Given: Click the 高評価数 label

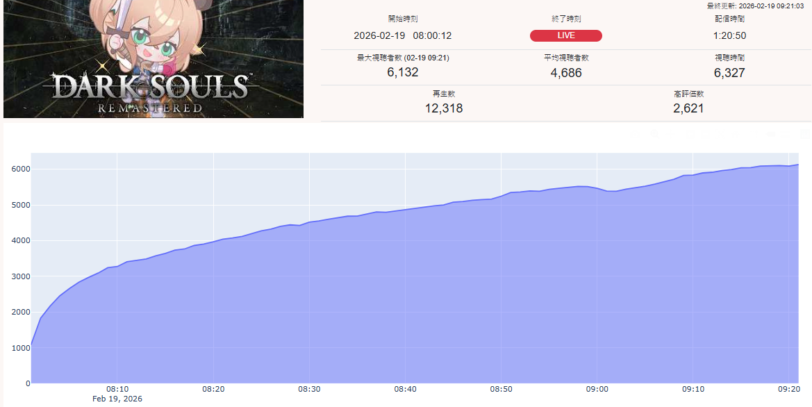Looking at the screenshot, I should click(x=688, y=94).
